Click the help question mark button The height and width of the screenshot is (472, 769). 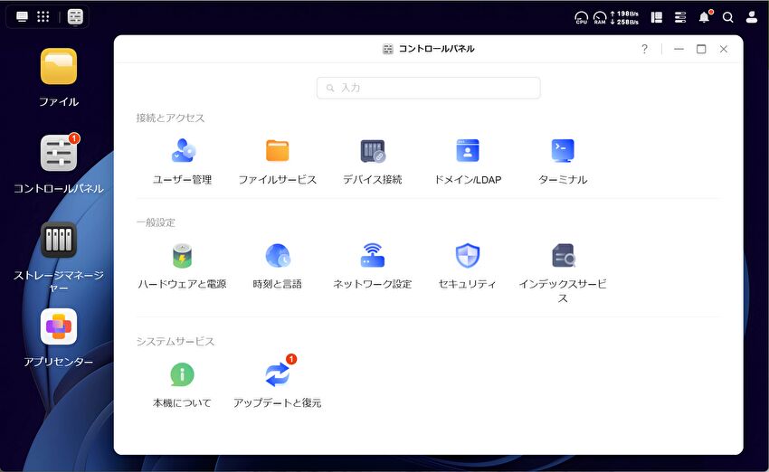[644, 49]
